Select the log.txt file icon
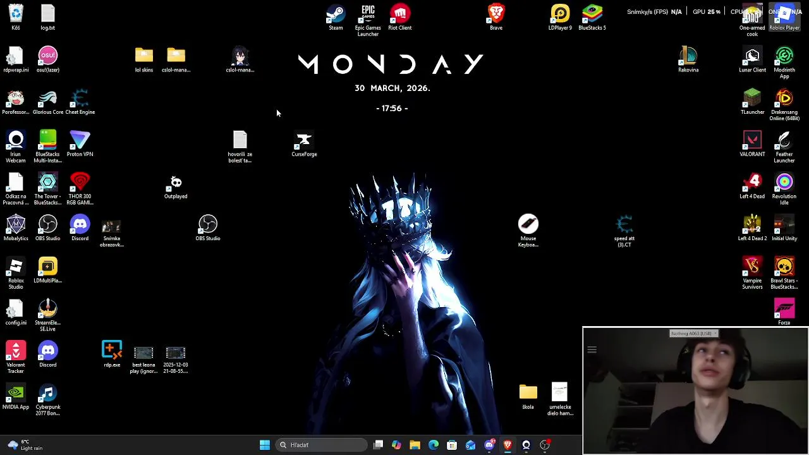 coord(48,17)
